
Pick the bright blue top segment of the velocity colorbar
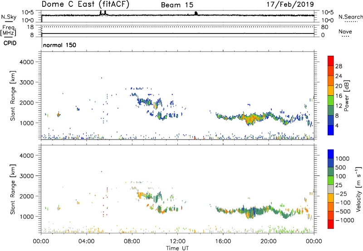[x=331, y=154]
